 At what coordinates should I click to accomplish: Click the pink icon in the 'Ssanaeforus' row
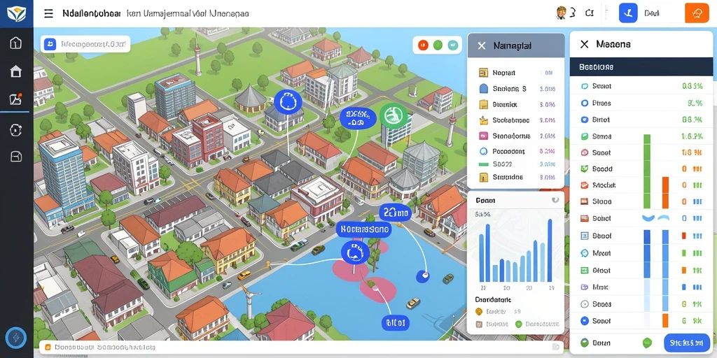click(483, 136)
